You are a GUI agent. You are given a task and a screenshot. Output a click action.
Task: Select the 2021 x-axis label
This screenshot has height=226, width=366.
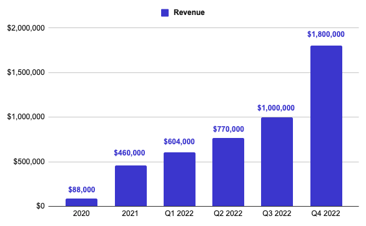[130, 214]
